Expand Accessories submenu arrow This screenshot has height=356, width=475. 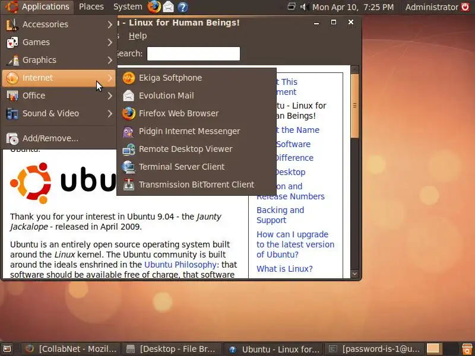tap(110, 24)
